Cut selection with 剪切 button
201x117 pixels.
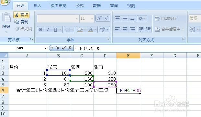(21, 15)
